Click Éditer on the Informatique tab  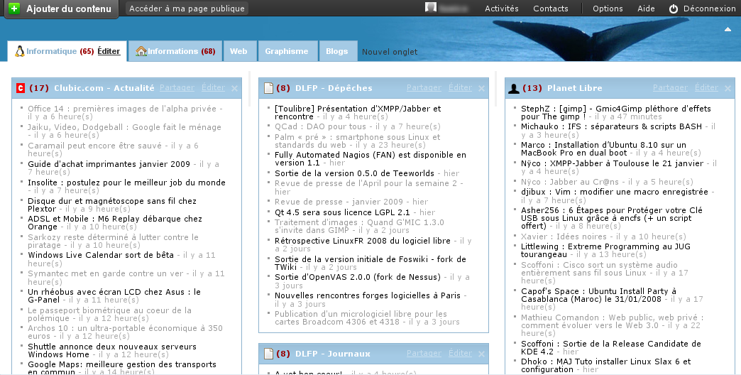[x=109, y=51]
